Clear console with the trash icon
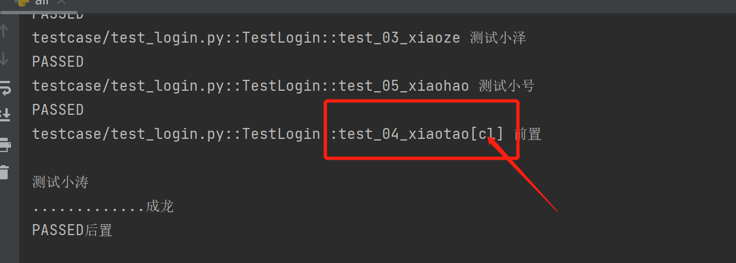736x263 pixels. 4,171
